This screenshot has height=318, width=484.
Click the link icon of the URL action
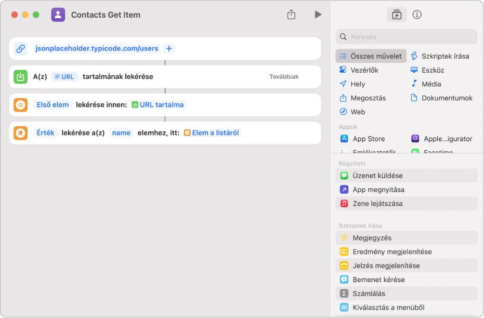click(x=21, y=49)
